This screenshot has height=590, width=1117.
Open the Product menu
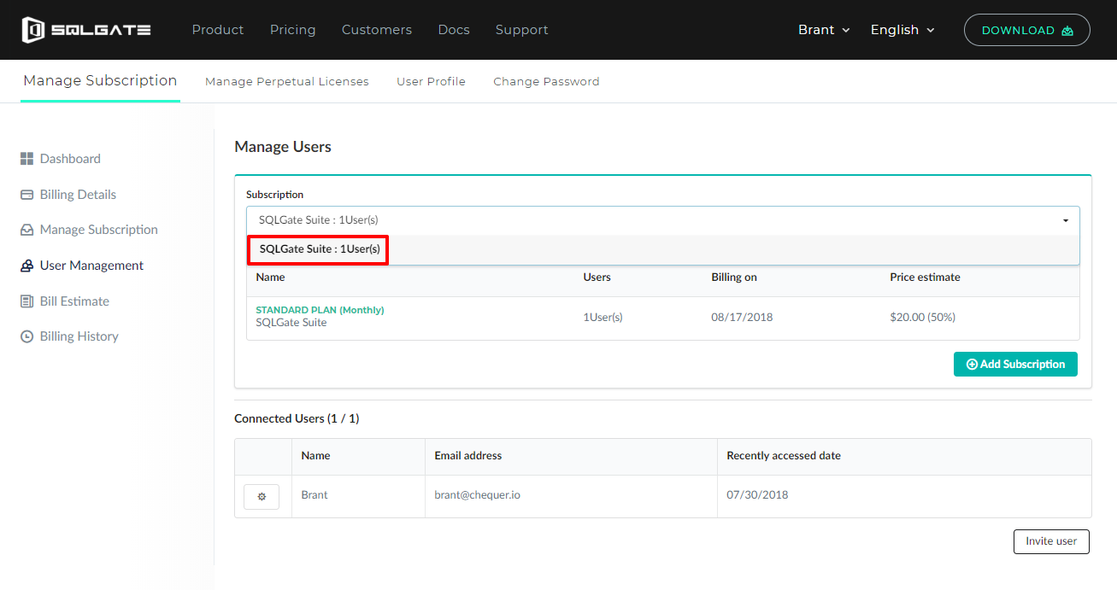218,30
